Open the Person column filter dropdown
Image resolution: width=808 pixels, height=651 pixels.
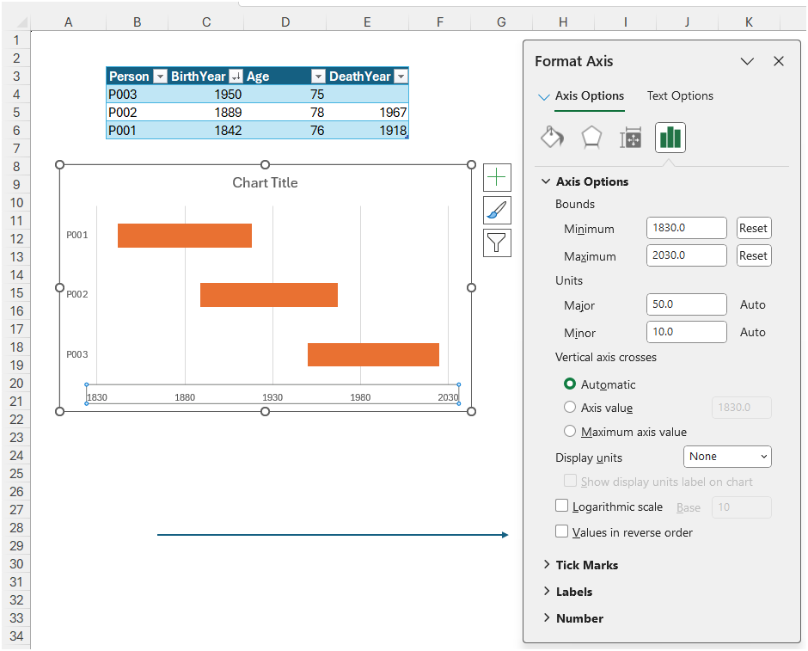point(160,77)
